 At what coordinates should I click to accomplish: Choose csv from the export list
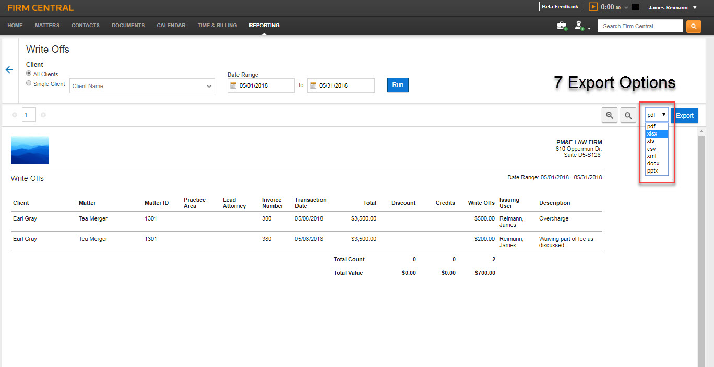click(657, 149)
